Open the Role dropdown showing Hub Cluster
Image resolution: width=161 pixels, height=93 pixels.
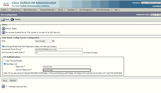pyautogui.click(x=45, y=41)
